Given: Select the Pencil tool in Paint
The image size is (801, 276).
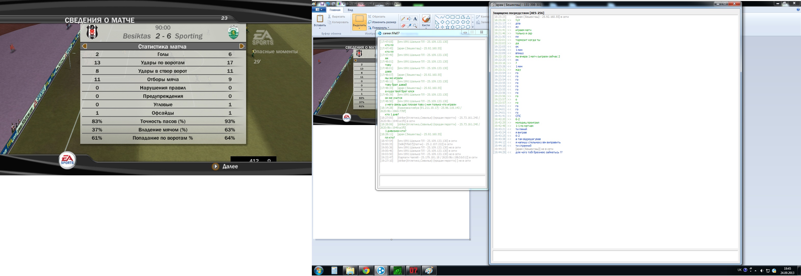Looking at the screenshot, I should (403, 19).
